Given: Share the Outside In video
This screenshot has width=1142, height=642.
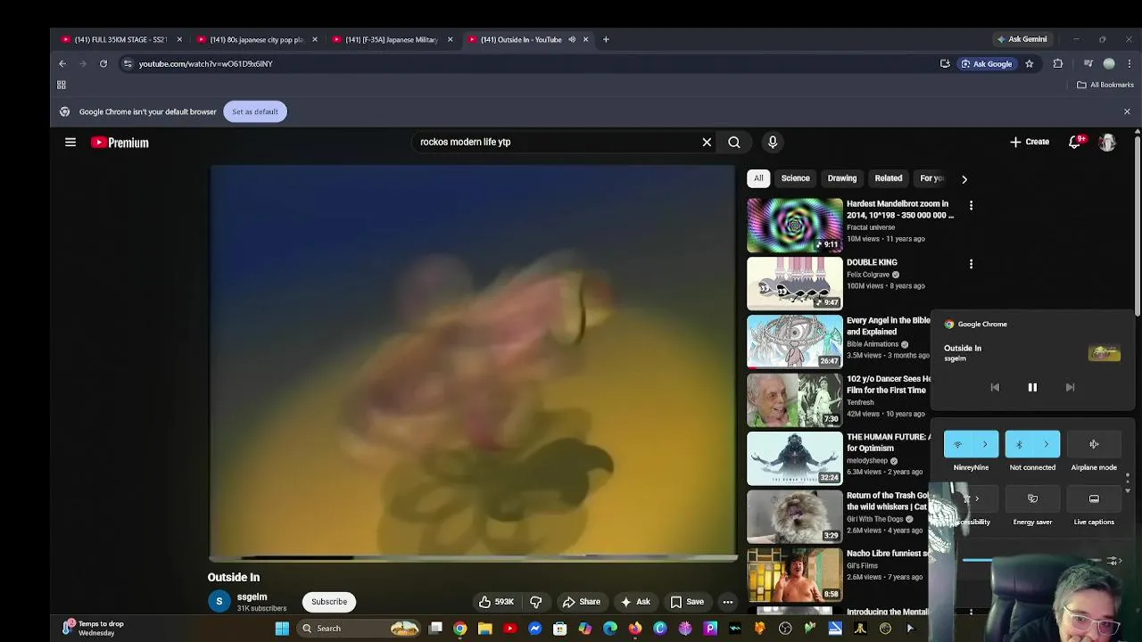Looking at the screenshot, I should pyautogui.click(x=581, y=602).
